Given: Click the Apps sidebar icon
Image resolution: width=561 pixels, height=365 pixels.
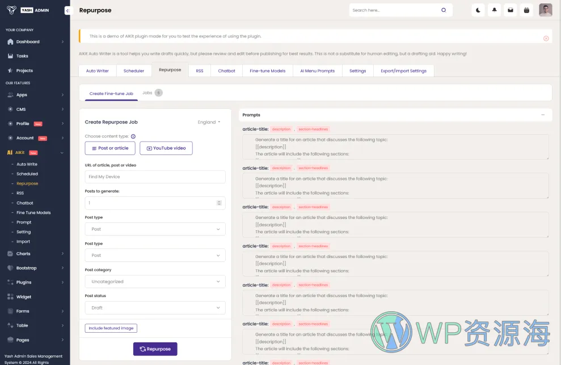Looking at the screenshot, I should 10,95.
